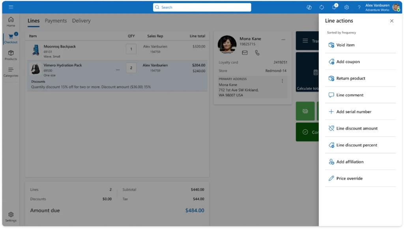
Task: Open customer card options with the ellipsis
Action: click(283, 39)
